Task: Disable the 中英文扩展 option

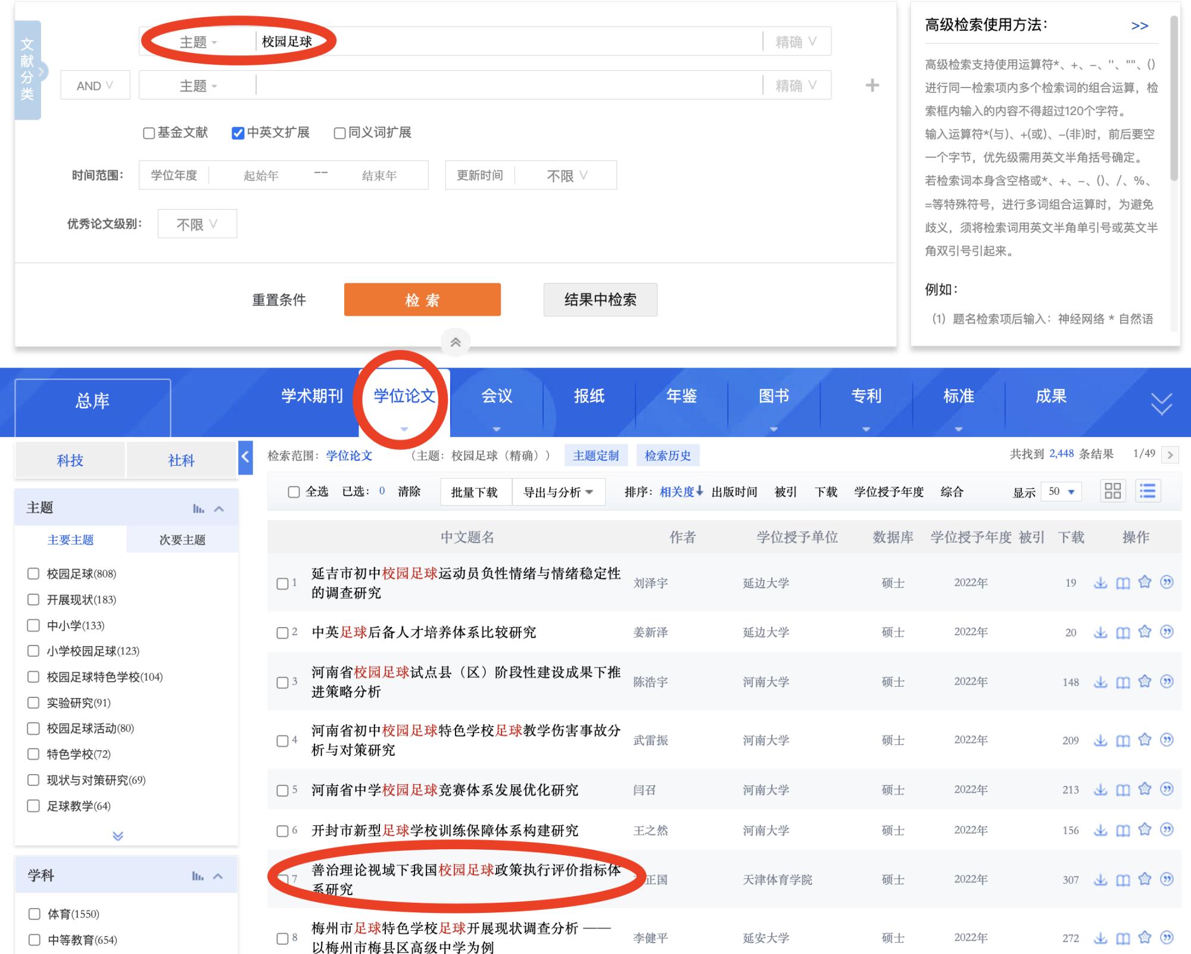Action: pos(238,133)
